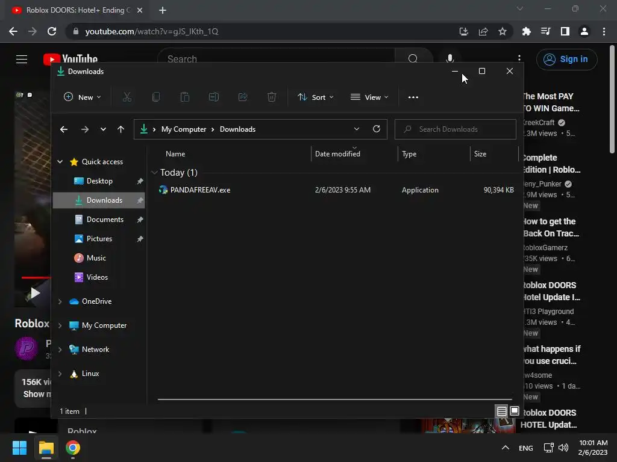Switch to large thumbnails view icon in status bar
The height and width of the screenshot is (462, 617).
(x=515, y=411)
